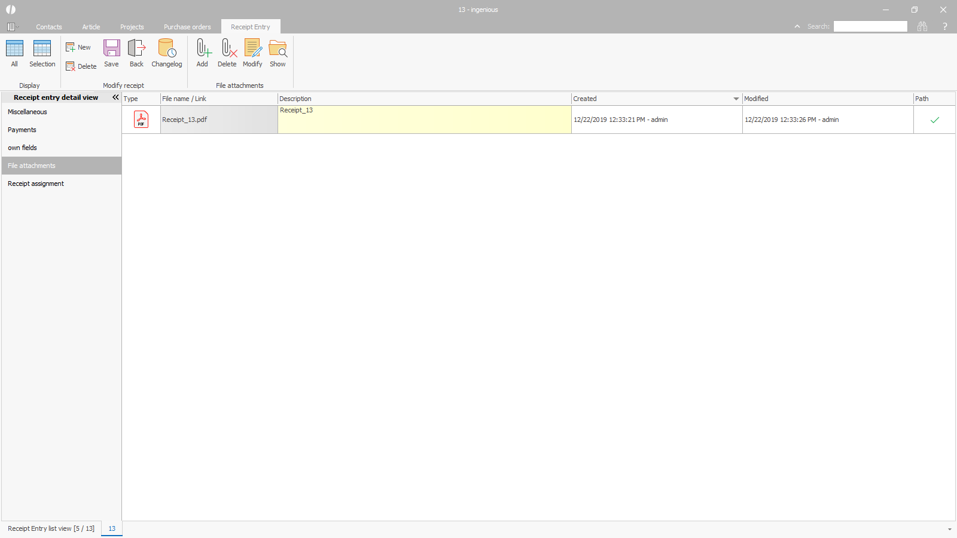Click New receipt button
Screen dimensions: 957x538
[78, 47]
